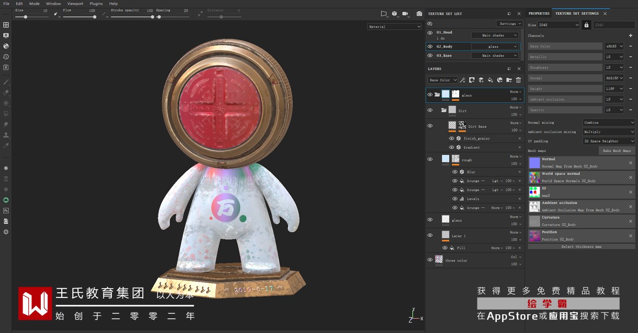Switch to the Properties tab

click(539, 14)
